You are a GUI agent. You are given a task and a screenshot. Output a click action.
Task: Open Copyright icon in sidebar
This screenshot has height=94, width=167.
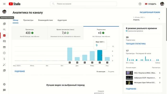tap(4, 53)
